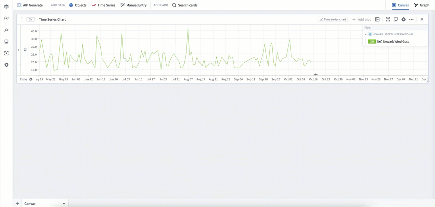Open the Time series chart type dropdown
This screenshot has height=207, width=435.
[x=333, y=19]
